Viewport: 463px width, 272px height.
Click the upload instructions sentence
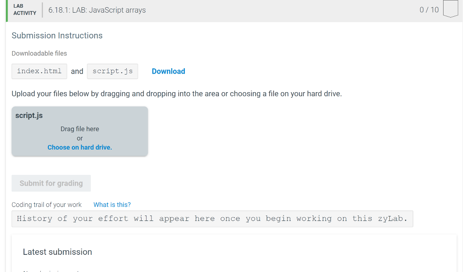177,94
